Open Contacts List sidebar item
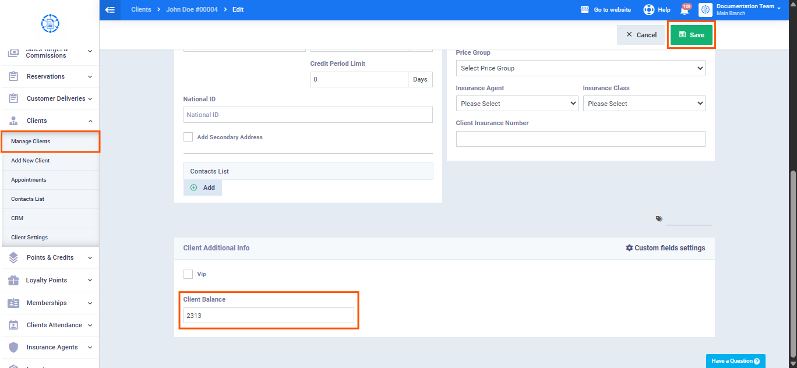 coord(50,199)
